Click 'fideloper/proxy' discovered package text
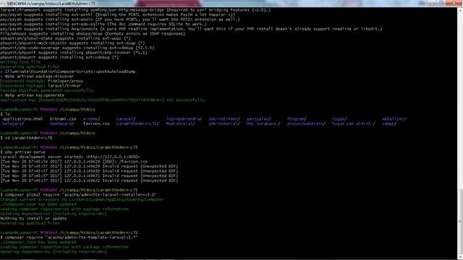 tap(65, 81)
